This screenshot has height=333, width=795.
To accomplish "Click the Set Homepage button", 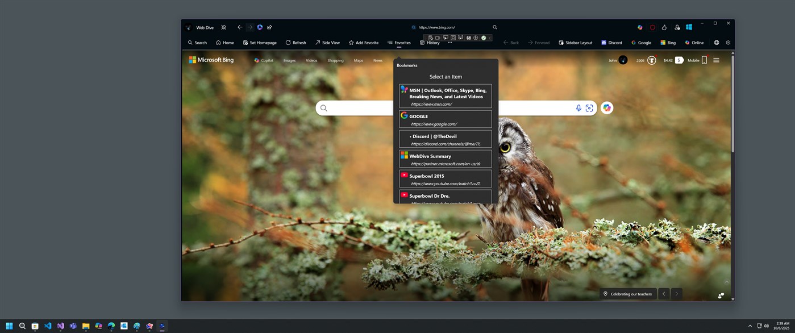I will tap(260, 42).
